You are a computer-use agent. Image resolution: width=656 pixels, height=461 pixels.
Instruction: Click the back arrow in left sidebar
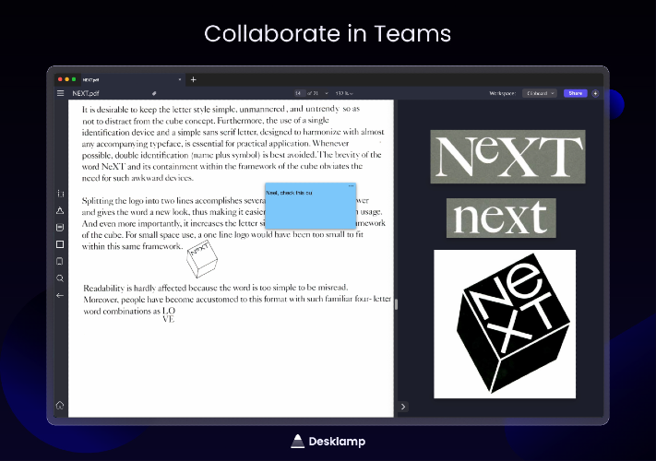[60, 295]
